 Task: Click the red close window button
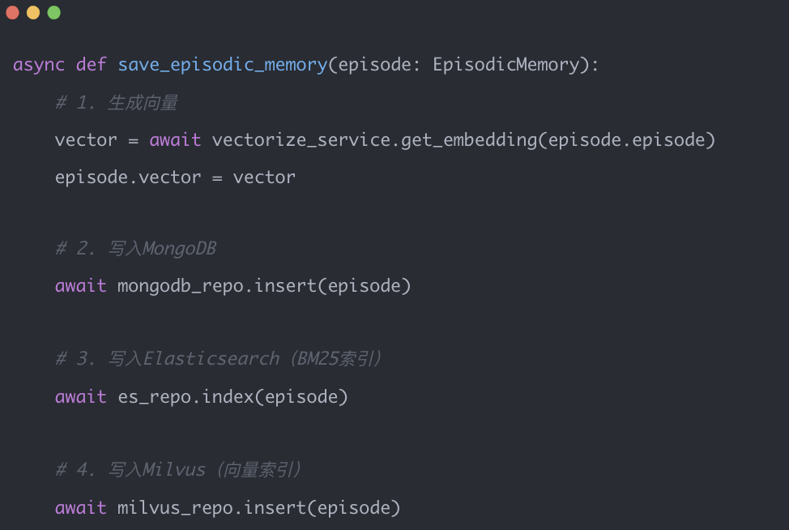tap(12, 12)
